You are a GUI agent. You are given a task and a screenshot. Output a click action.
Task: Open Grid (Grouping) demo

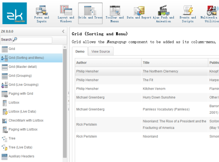tap(31, 76)
